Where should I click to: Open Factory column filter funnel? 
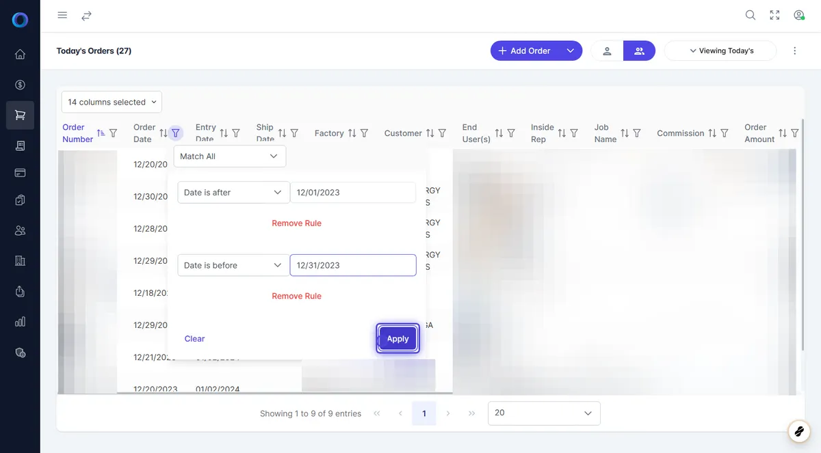pos(365,133)
